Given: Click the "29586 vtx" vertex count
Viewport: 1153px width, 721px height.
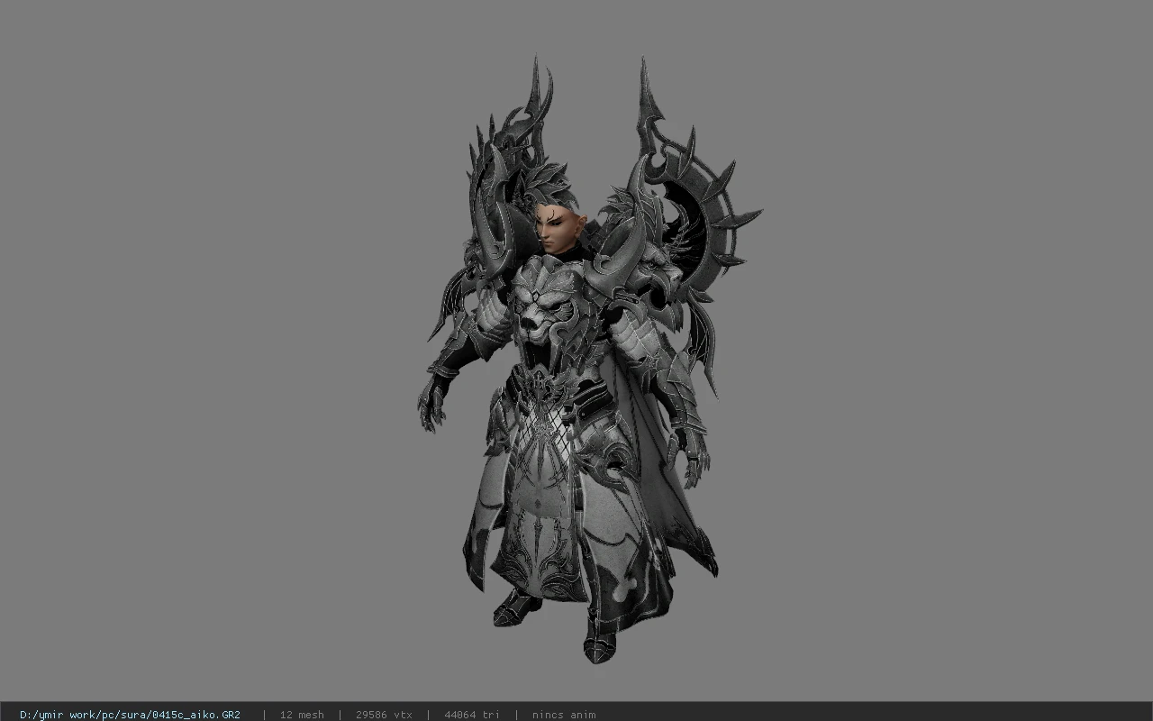Looking at the screenshot, I should [x=384, y=715].
